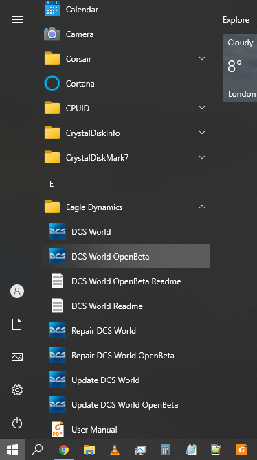Click the Explore tile group heading

pyautogui.click(x=236, y=20)
